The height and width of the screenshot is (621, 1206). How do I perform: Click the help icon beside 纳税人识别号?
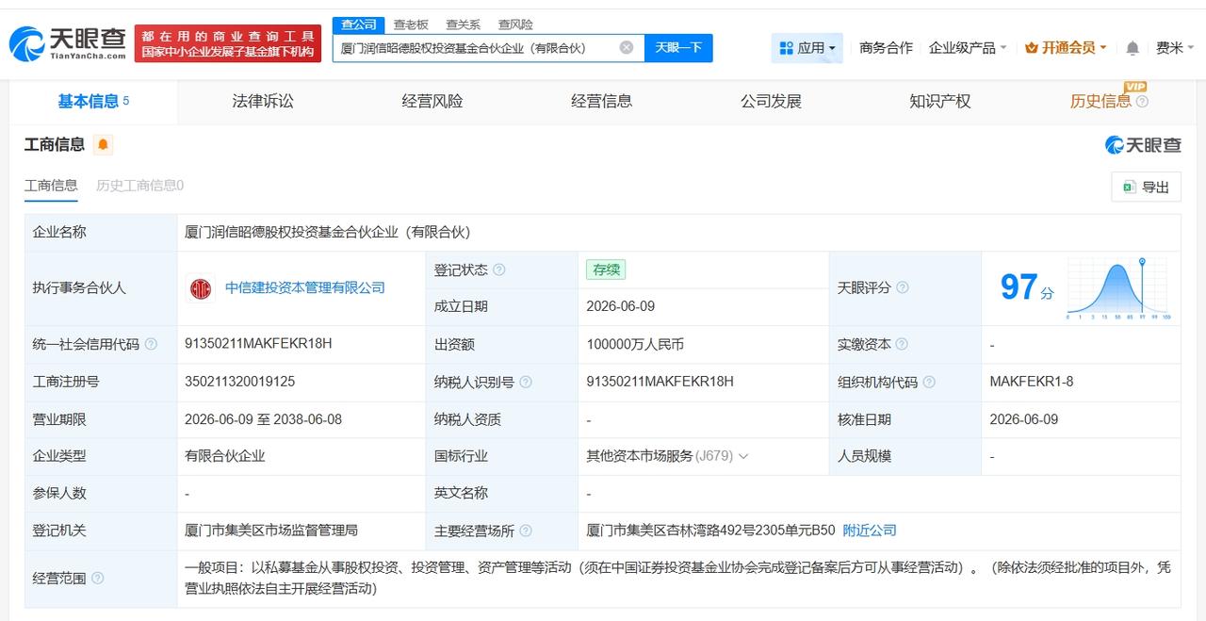(x=526, y=382)
